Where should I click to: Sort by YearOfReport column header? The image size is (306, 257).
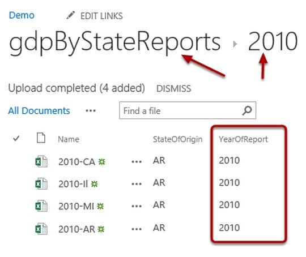pyautogui.click(x=243, y=139)
